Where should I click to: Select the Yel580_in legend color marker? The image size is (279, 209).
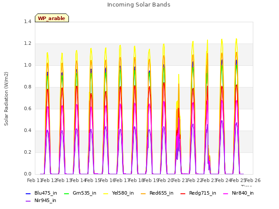point(105,193)
